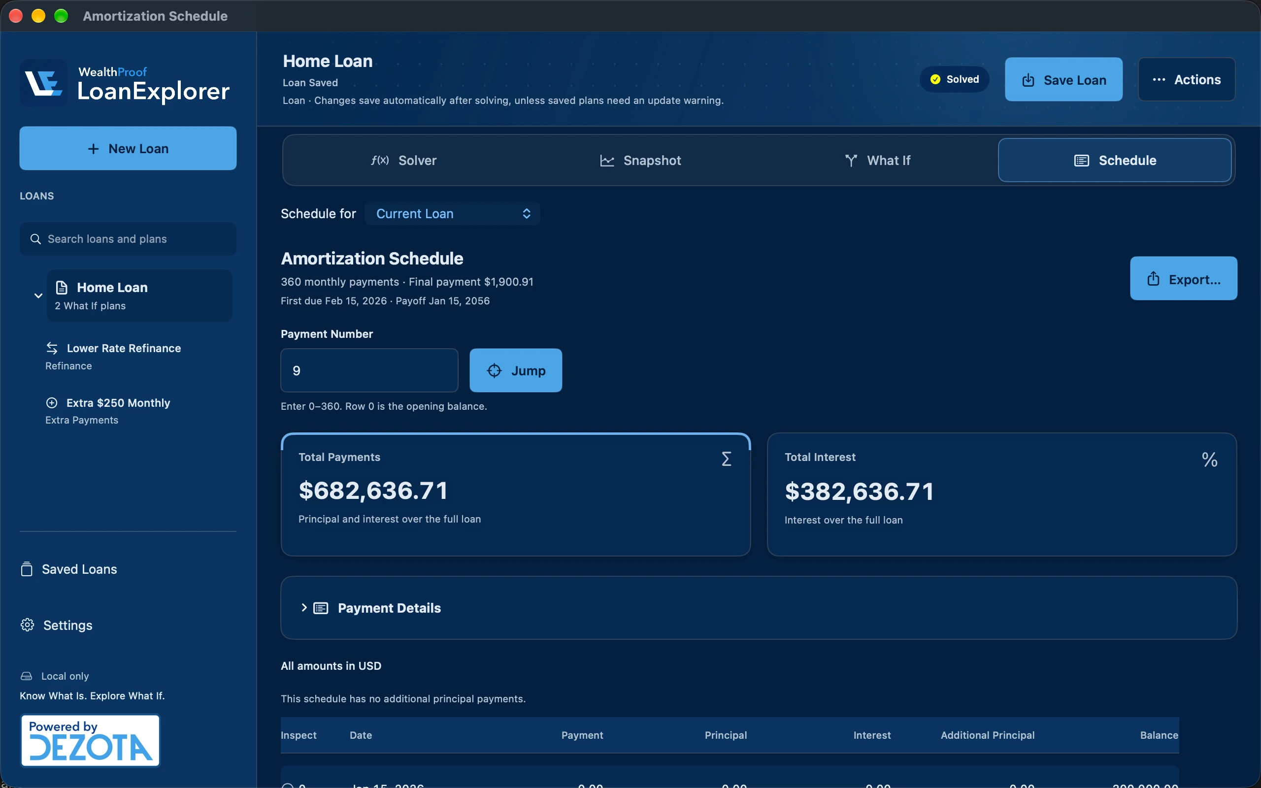Click the Principal column header
This screenshot has width=1261, height=788.
(x=726, y=735)
